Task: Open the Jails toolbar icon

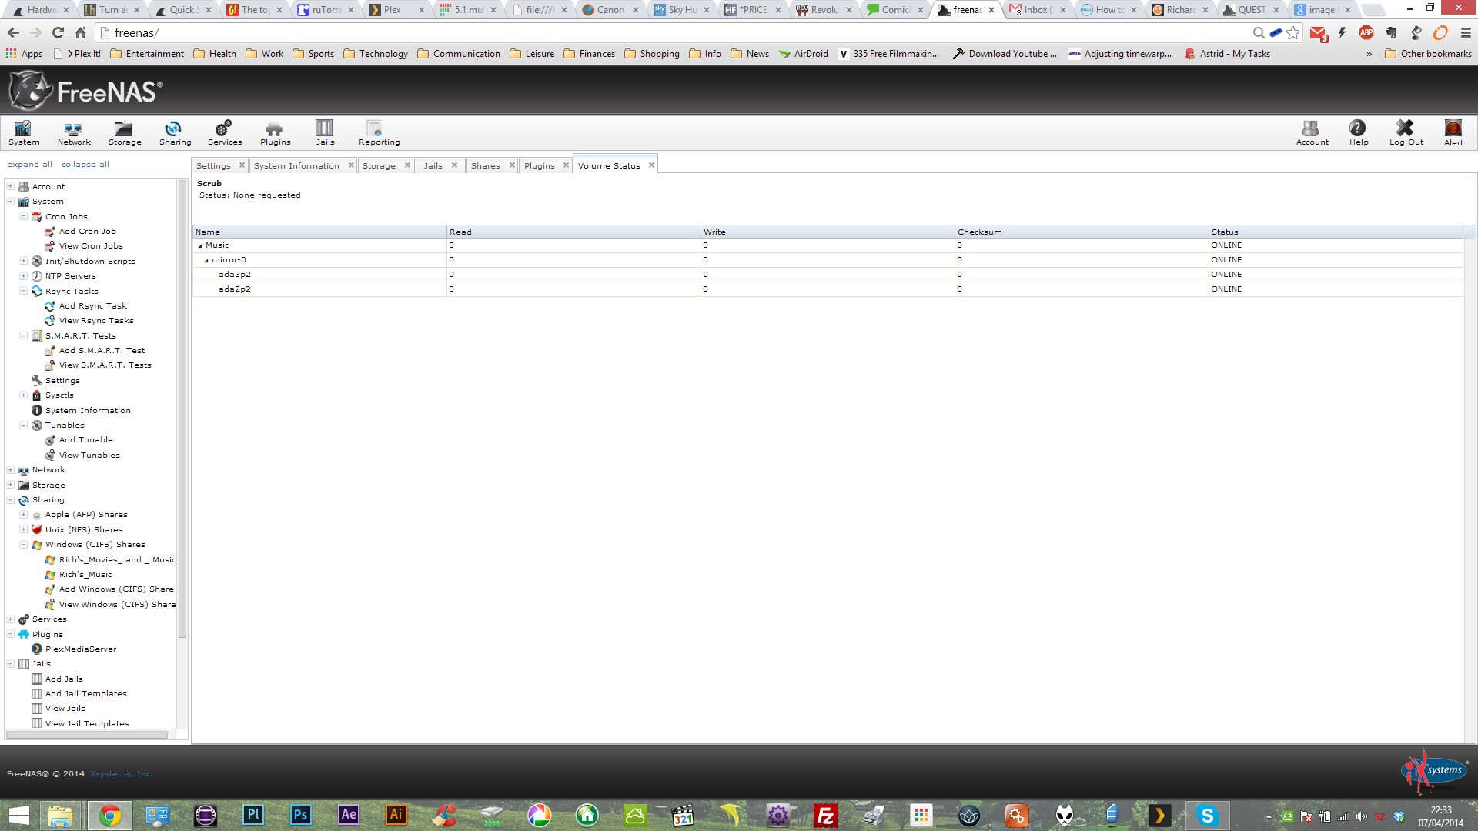Action: [325, 133]
